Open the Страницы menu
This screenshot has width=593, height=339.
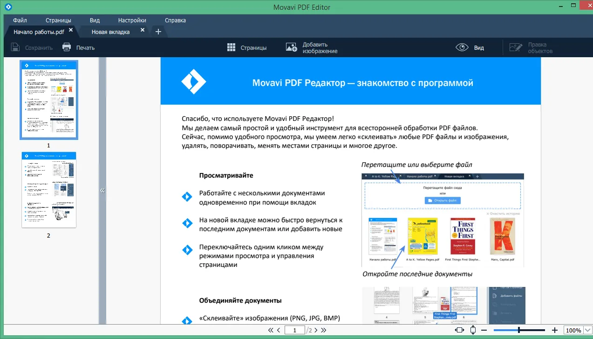pos(58,20)
